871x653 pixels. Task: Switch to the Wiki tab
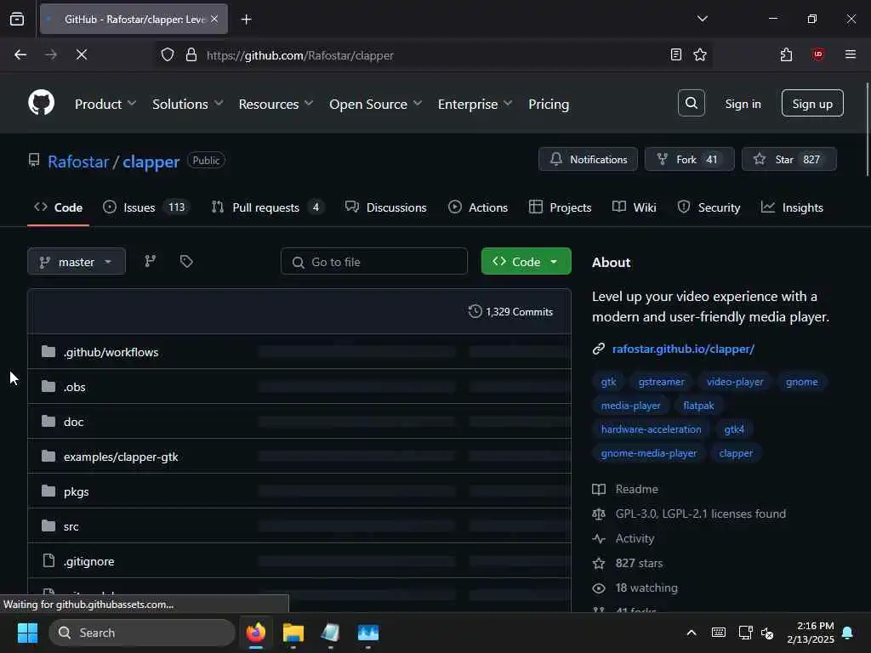coord(634,207)
